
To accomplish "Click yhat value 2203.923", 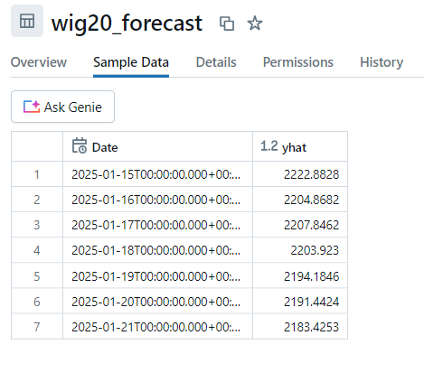I will point(300,250).
